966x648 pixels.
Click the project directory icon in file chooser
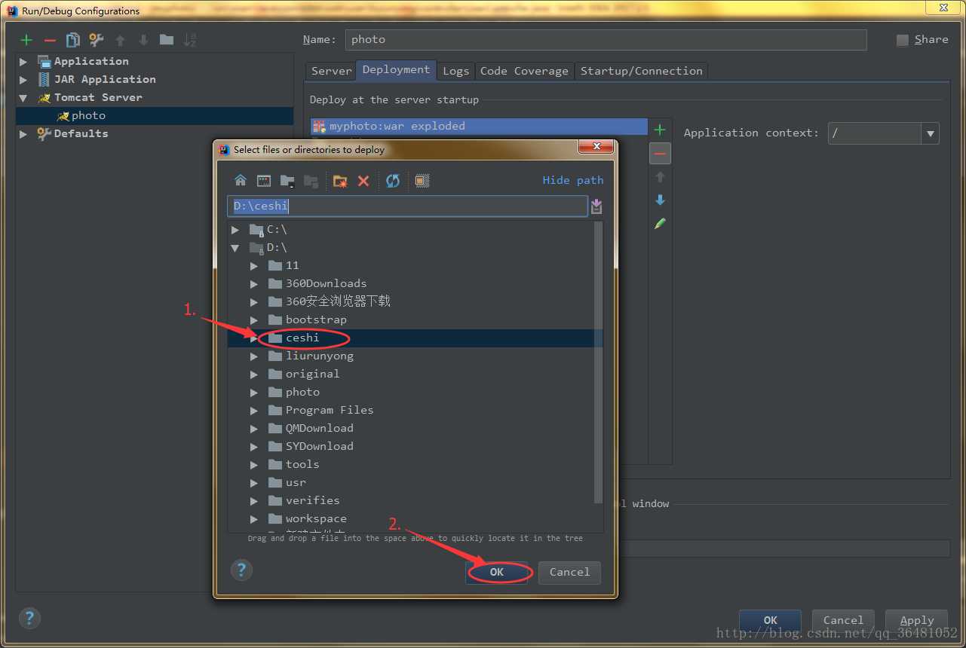tap(264, 180)
